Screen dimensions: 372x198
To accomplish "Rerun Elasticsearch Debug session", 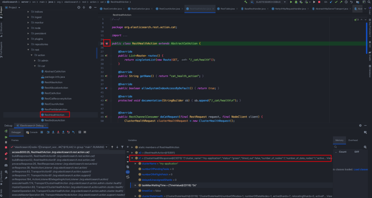I will (6, 131).
